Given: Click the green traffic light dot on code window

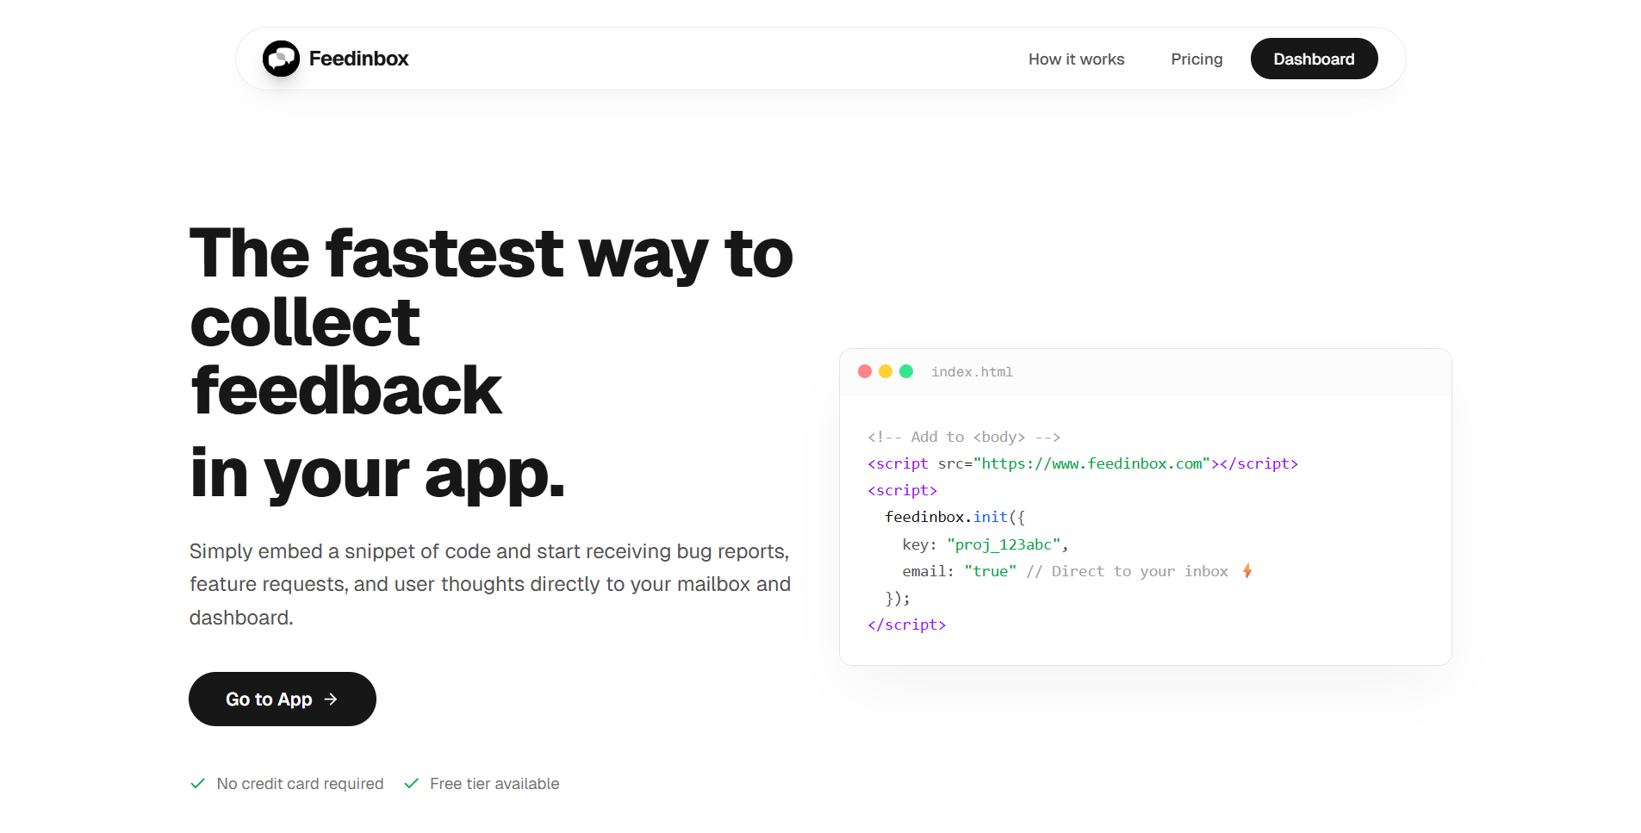Looking at the screenshot, I should (906, 371).
